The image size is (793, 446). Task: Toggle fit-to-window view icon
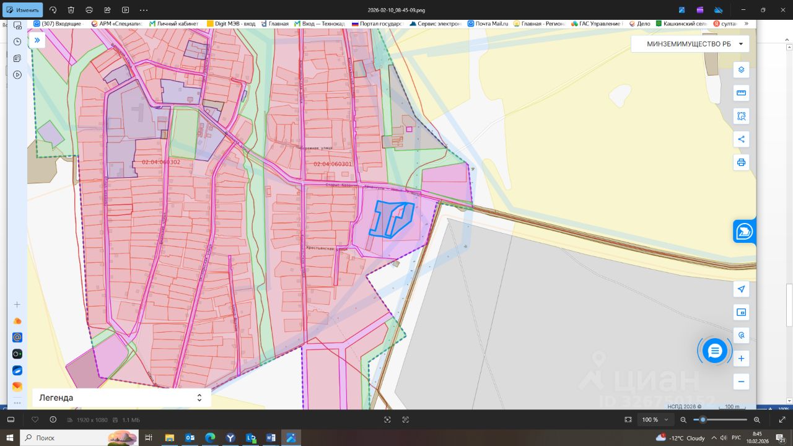click(628, 419)
